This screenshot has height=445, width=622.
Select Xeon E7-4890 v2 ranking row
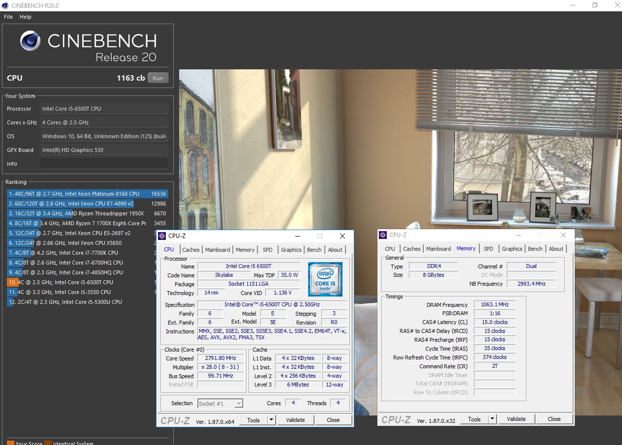pos(88,204)
